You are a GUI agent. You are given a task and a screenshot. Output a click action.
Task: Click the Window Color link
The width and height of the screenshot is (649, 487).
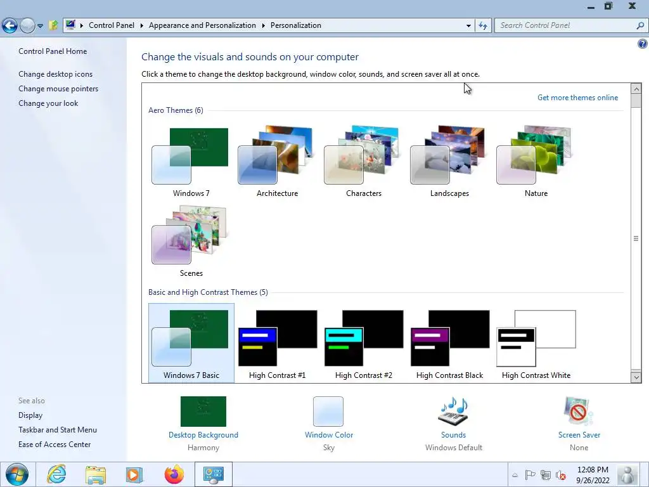(329, 435)
